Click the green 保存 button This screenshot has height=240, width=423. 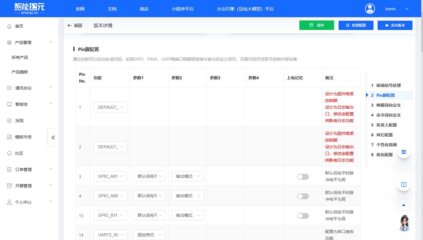point(316,25)
